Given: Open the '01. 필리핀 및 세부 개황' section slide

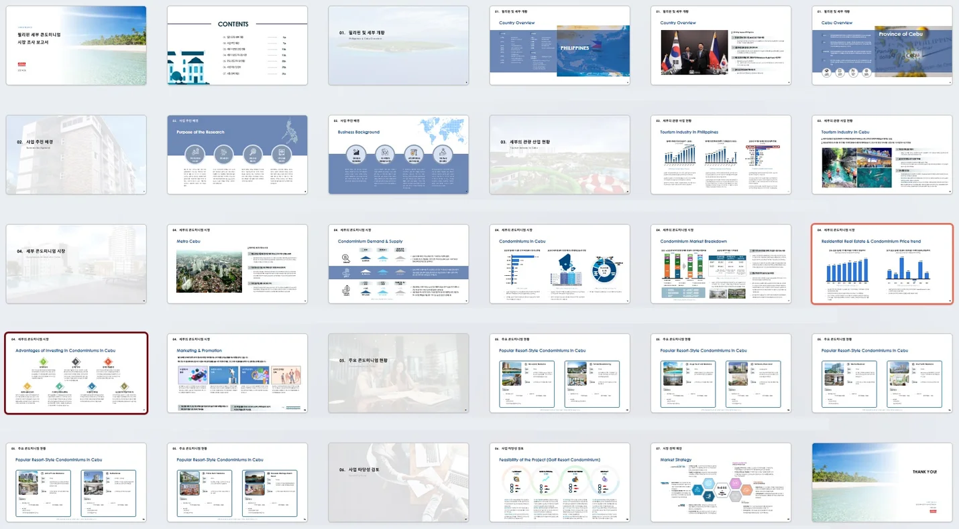Looking at the screenshot, I should pyautogui.click(x=398, y=46).
